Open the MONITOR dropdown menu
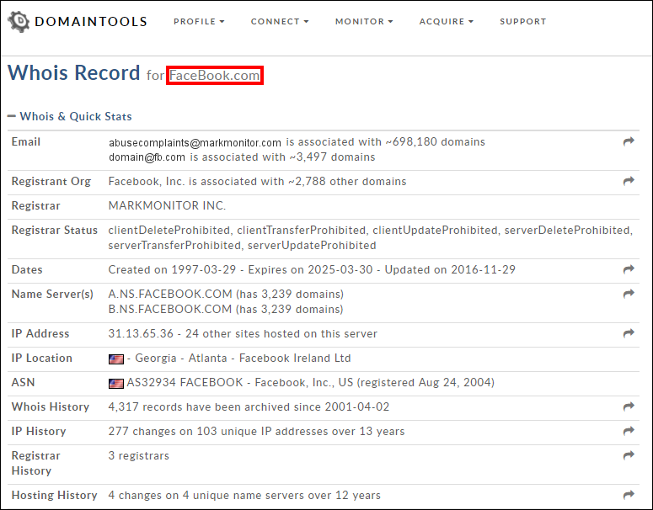This screenshot has height=510, width=653. coord(364,21)
